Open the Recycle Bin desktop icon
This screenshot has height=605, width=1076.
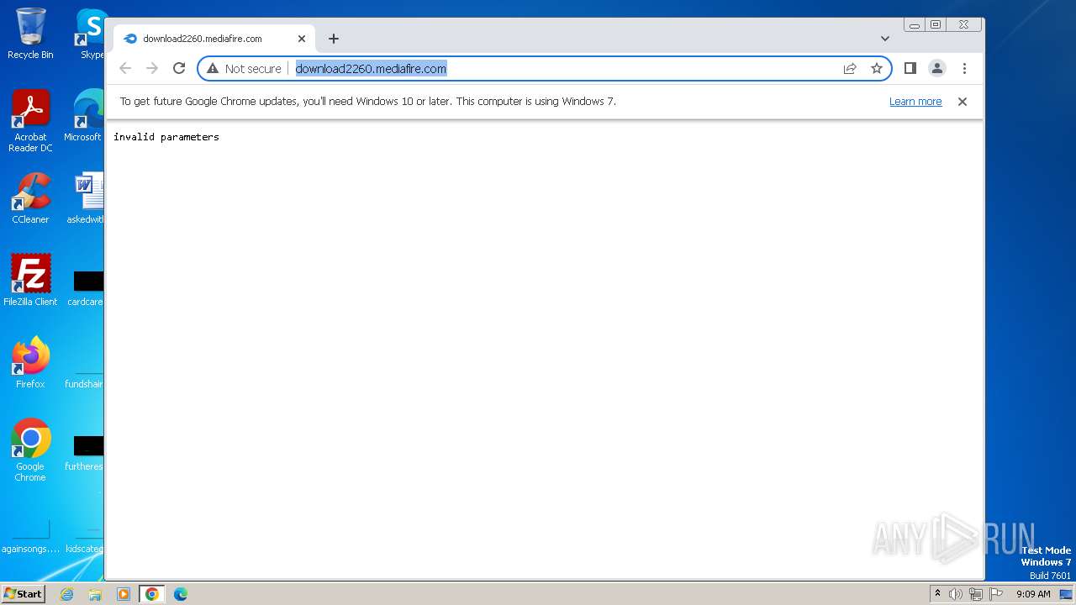click(x=30, y=34)
